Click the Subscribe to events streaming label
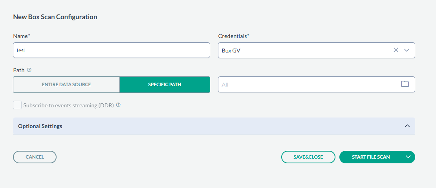This screenshot has width=436, height=188. [x=68, y=105]
